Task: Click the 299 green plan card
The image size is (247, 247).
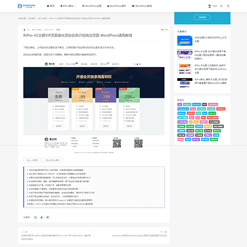Action: (x=129, y=109)
